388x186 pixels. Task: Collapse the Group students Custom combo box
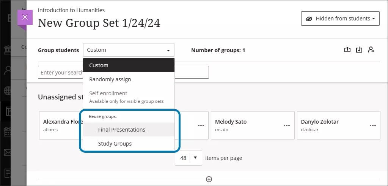tap(129, 50)
